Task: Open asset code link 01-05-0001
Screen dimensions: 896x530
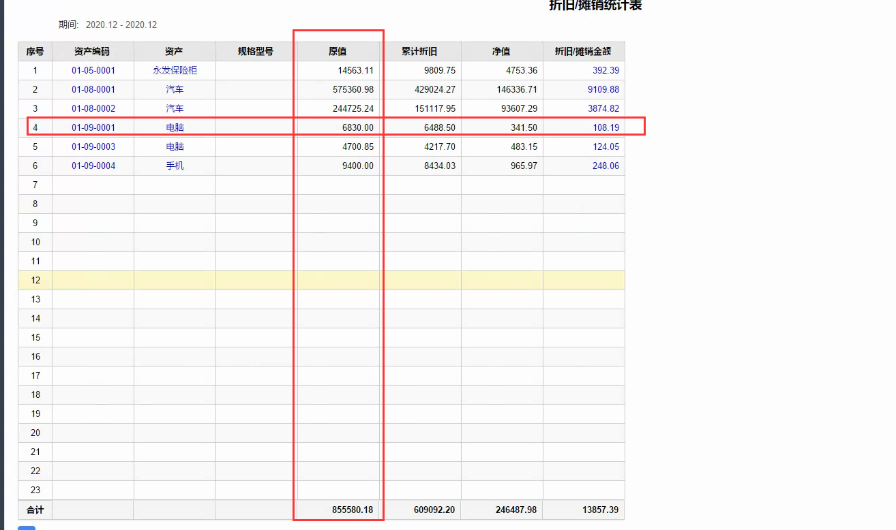Action: 93,70
